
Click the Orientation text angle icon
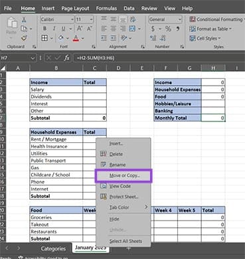coord(124,39)
